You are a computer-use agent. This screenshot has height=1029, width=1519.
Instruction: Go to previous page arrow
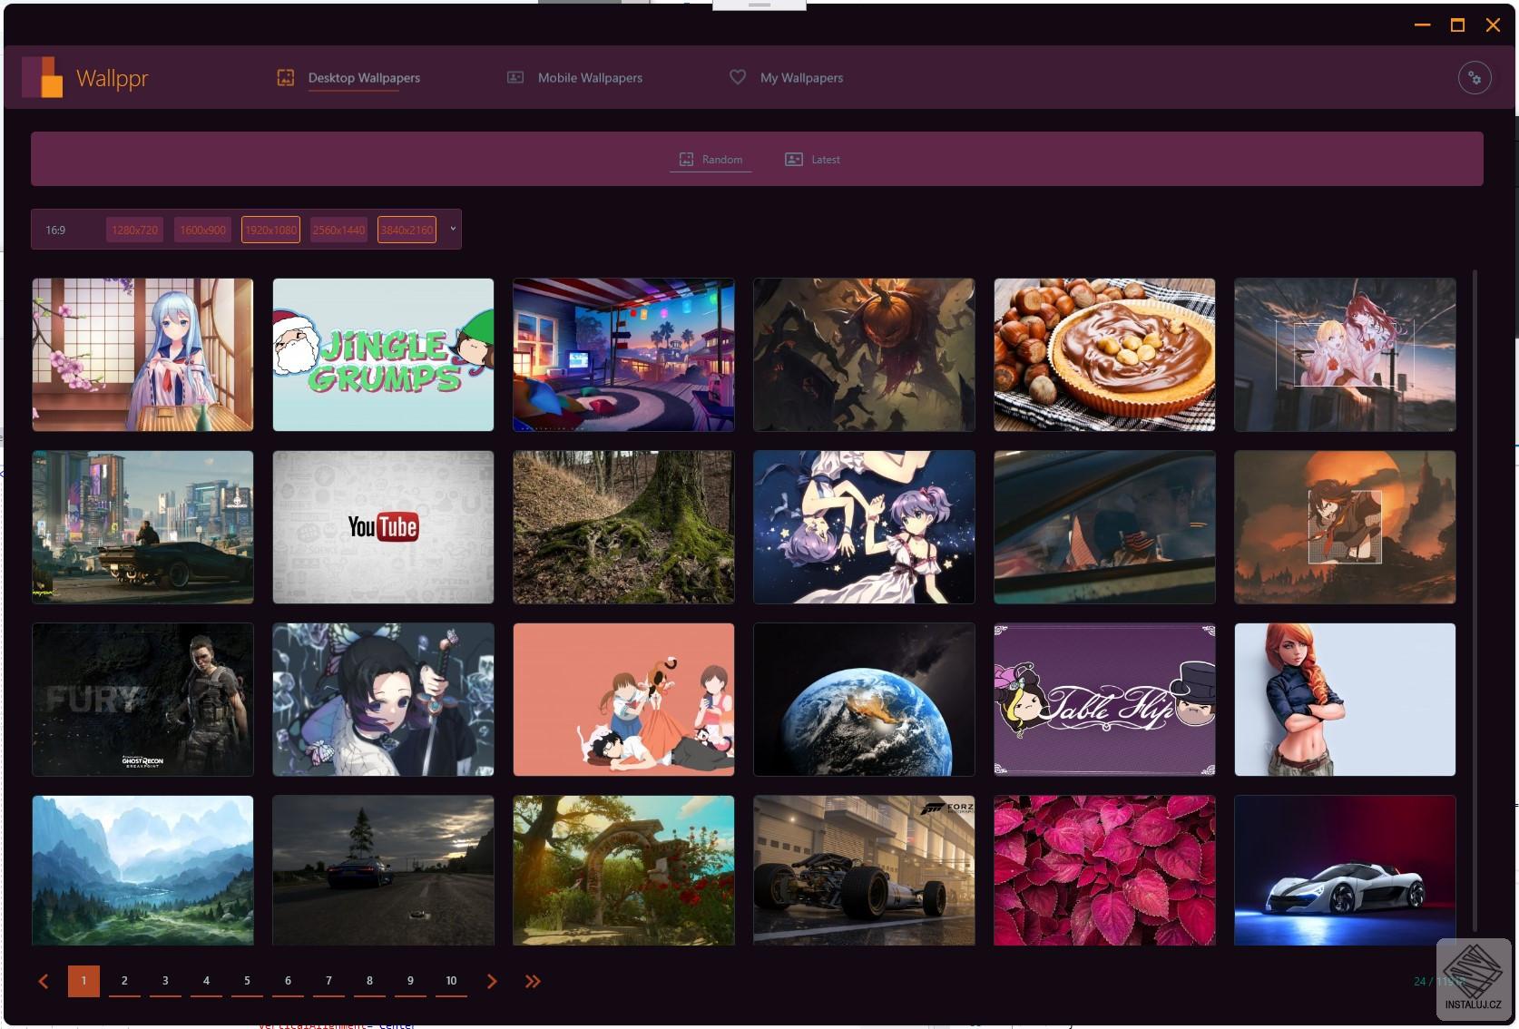pyautogui.click(x=43, y=981)
